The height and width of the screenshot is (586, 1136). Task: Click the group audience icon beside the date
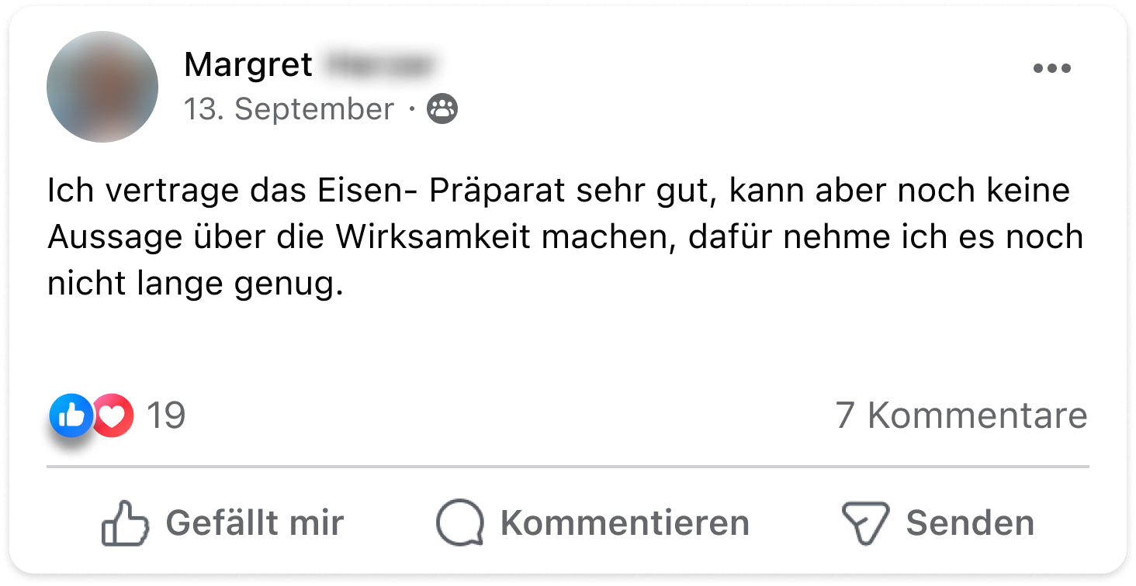click(442, 109)
